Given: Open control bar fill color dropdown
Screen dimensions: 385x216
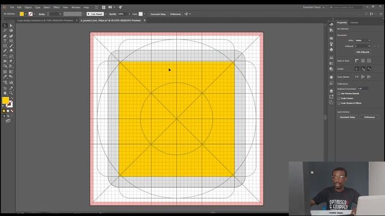Looking at the screenshot, I should [x=25, y=14].
